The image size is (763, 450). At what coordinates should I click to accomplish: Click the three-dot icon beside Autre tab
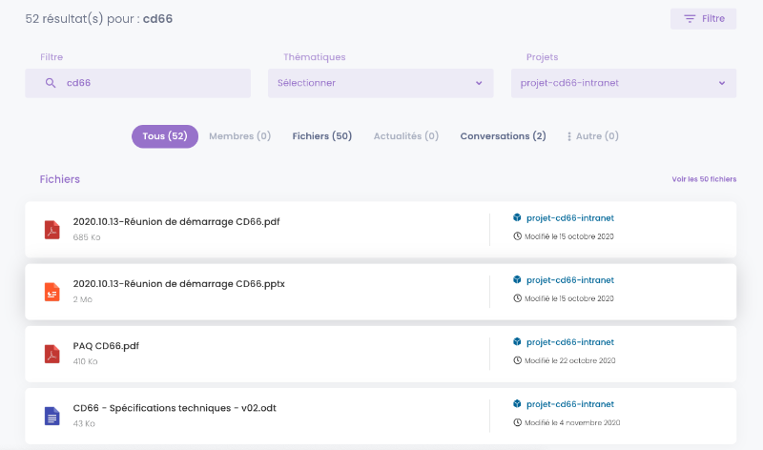tap(568, 136)
